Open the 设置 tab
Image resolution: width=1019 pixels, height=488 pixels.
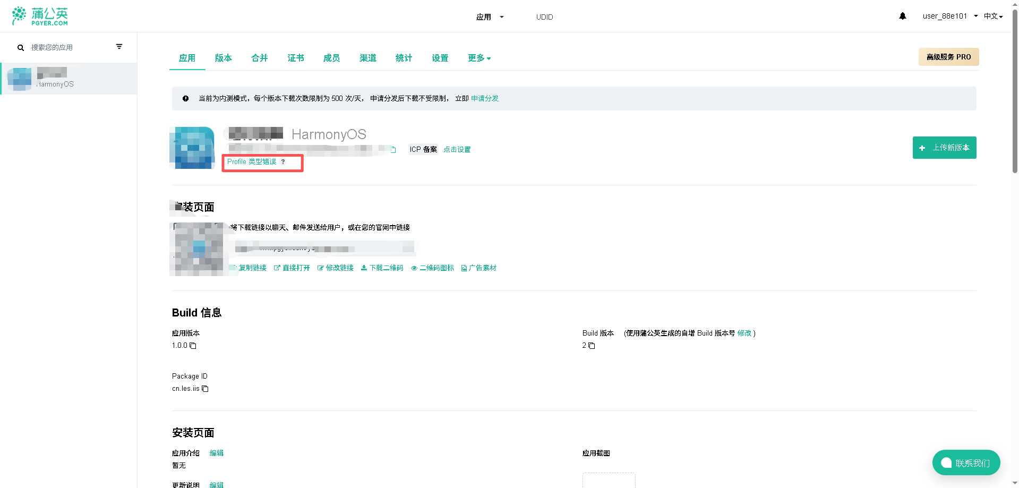coord(440,58)
